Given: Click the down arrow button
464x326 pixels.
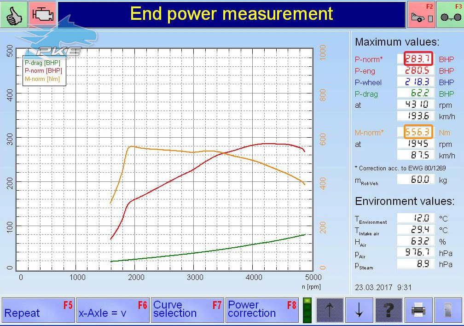Looking at the screenshot, I should [359, 310].
